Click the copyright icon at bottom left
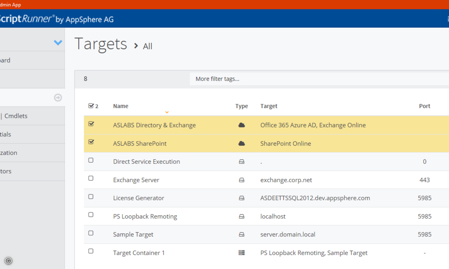Image resolution: width=449 pixels, height=269 pixels. coord(8,261)
